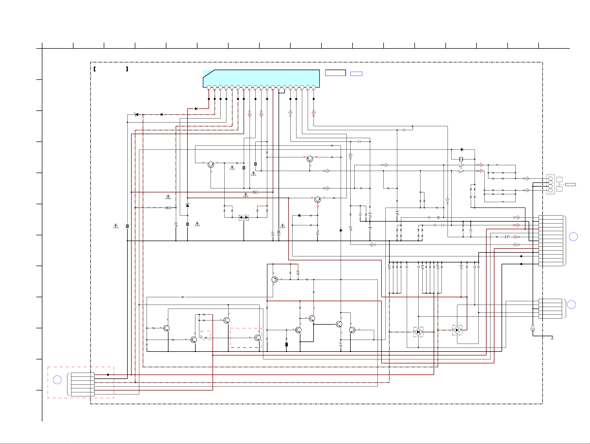Select the left bridge rectifier in dashed box
590x444 pixels.
point(418,332)
